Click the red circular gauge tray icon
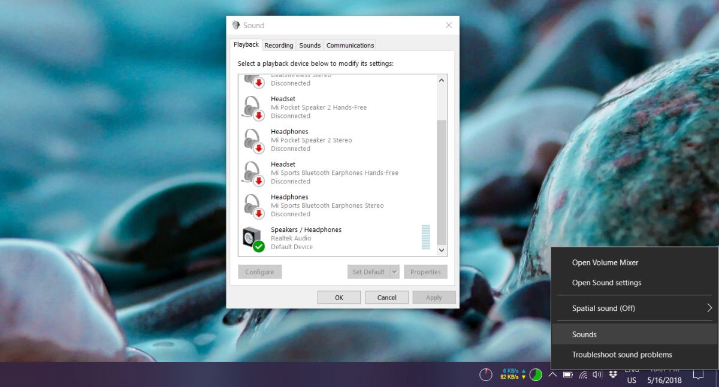719x387 pixels. tap(486, 374)
